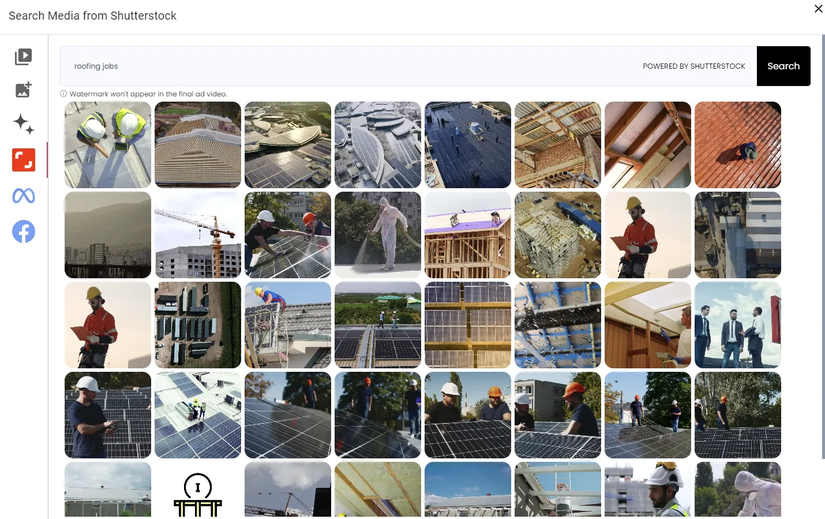This screenshot has height=519, width=825.
Task: Select the Facebook sidebar icon
Action: coord(24,232)
